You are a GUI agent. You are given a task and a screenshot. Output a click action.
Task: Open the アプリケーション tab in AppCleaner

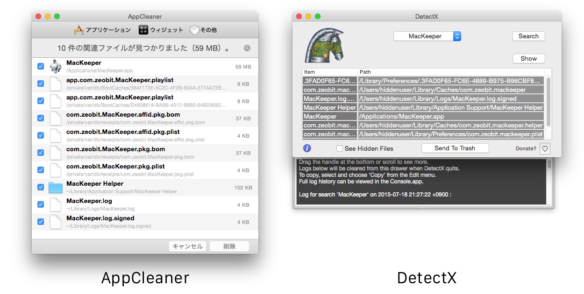click(102, 30)
